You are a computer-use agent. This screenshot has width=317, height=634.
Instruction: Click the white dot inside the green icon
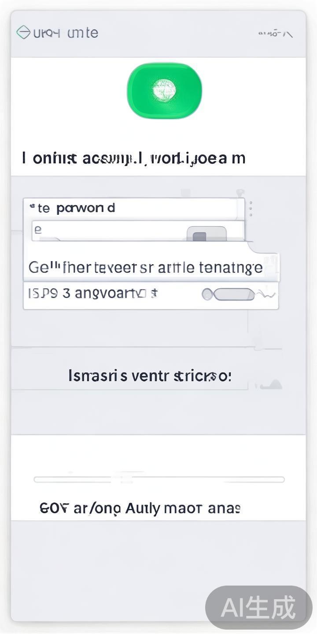[164, 90]
